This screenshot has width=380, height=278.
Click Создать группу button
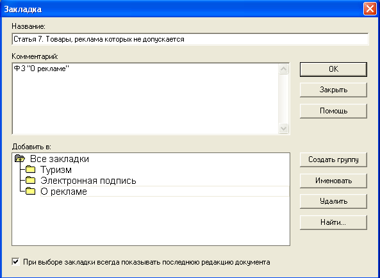click(x=333, y=160)
